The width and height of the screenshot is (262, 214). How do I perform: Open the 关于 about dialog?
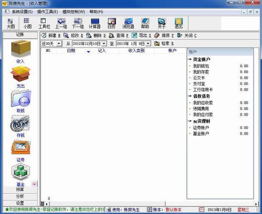click(x=162, y=24)
